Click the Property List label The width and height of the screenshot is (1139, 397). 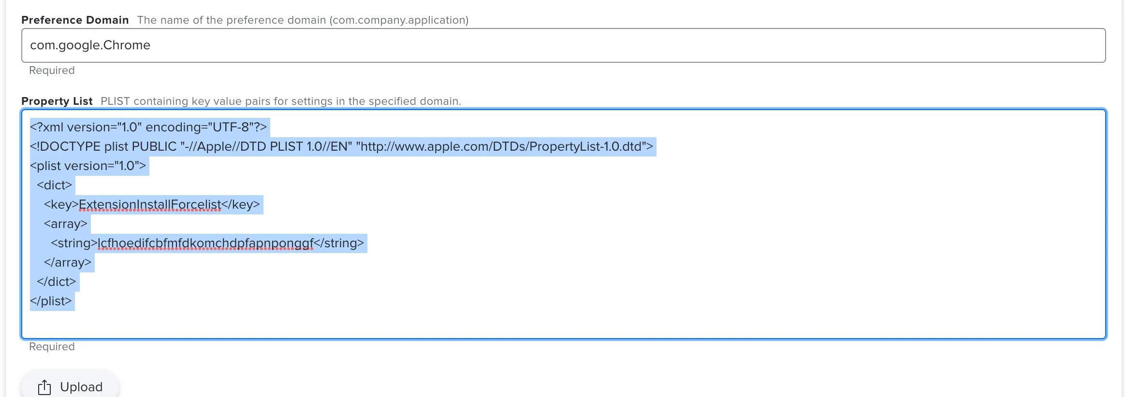click(x=57, y=101)
